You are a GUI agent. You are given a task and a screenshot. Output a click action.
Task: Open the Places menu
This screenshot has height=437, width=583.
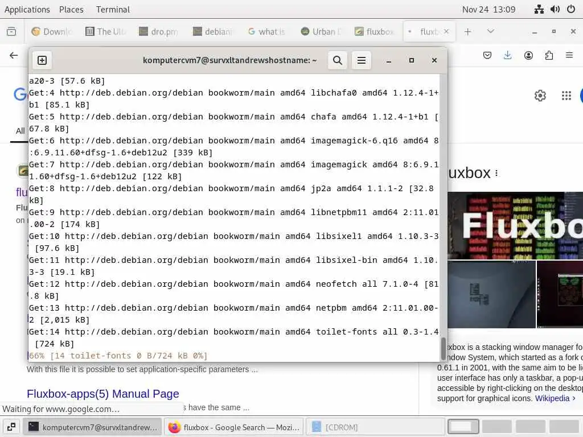click(x=71, y=9)
